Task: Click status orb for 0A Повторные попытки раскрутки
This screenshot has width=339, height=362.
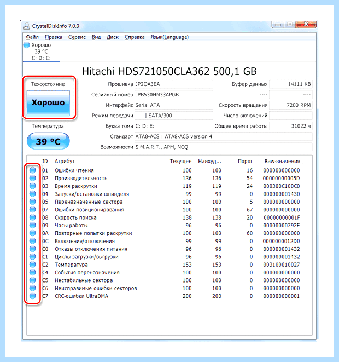Action: (32, 233)
